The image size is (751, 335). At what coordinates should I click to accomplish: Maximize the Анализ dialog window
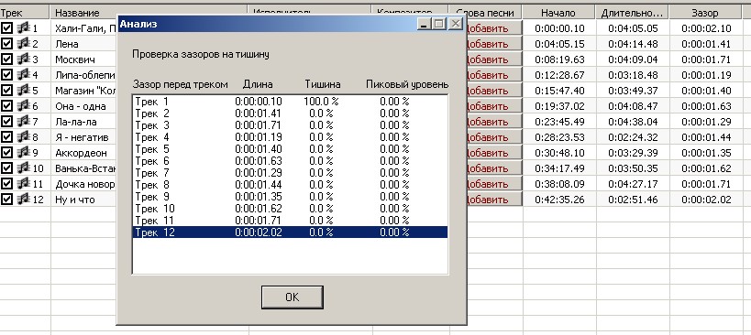(438, 24)
